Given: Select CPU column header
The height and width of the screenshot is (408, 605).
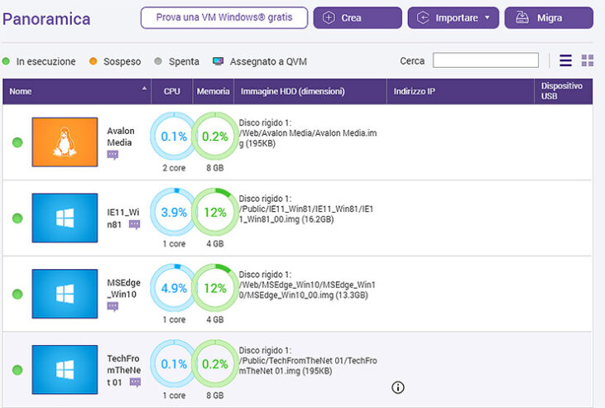Looking at the screenshot, I should coord(172,91).
